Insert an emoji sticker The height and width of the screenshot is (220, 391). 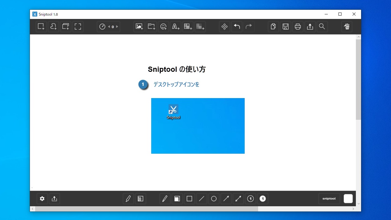click(x=163, y=27)
